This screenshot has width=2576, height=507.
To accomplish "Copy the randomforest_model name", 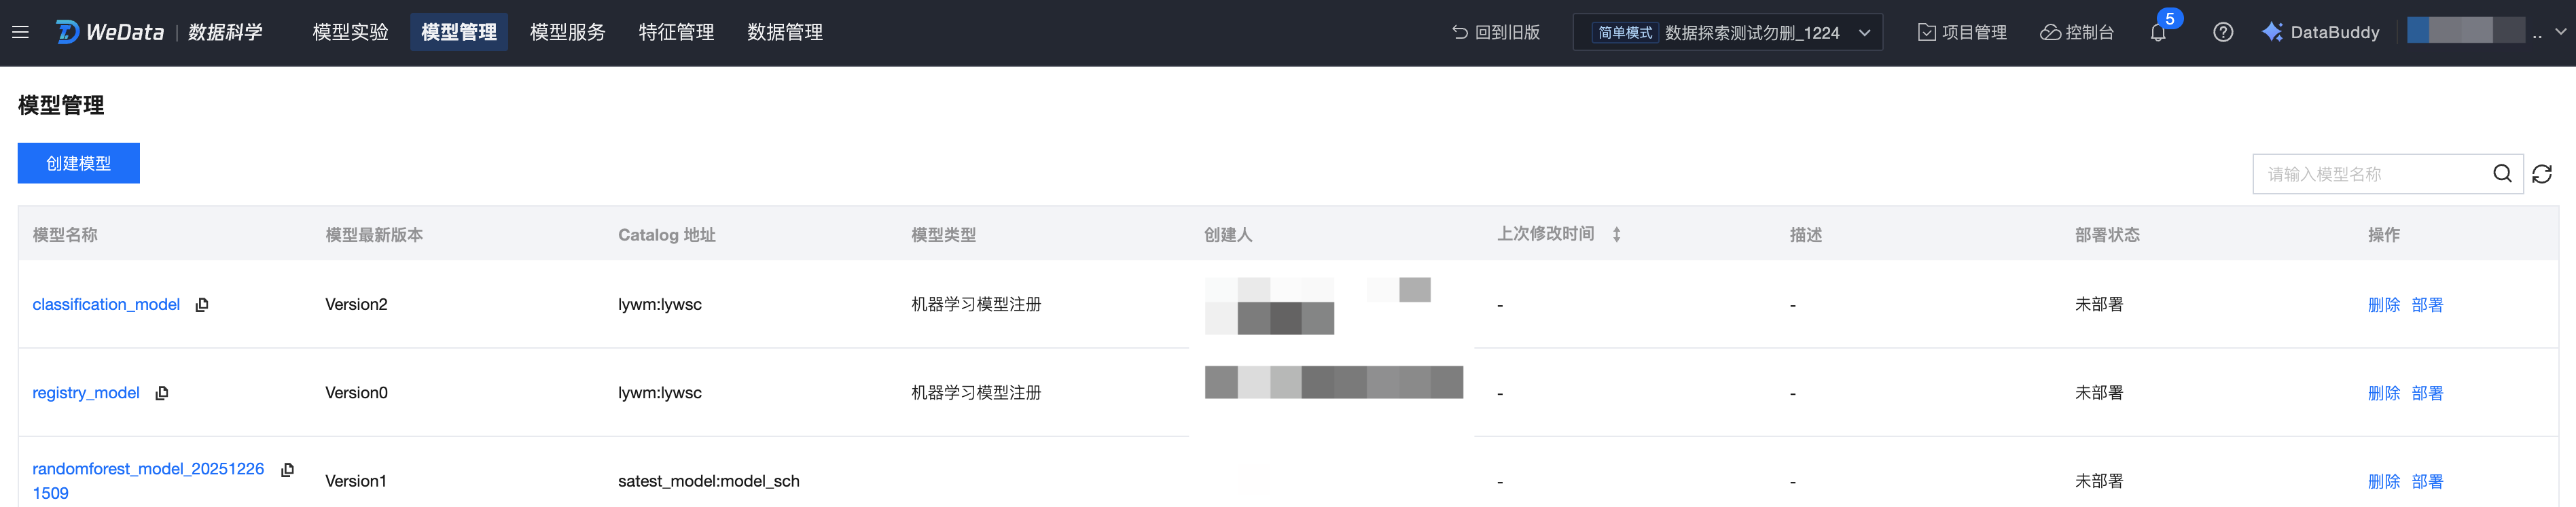I will 288,470.
